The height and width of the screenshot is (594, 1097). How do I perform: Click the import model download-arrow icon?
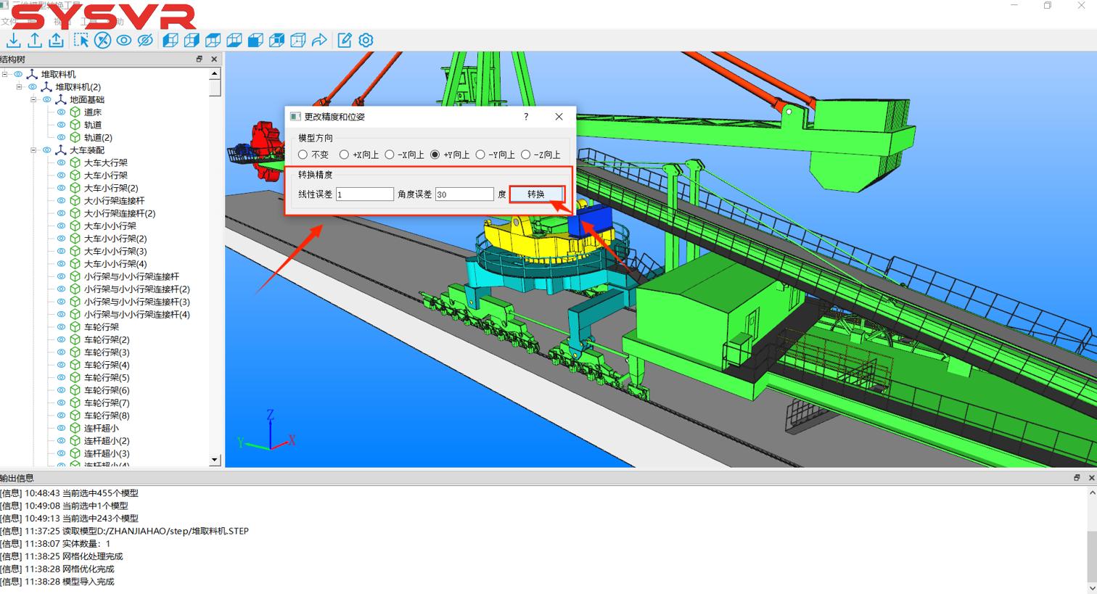pyautogui.click(x=14, y=41)
